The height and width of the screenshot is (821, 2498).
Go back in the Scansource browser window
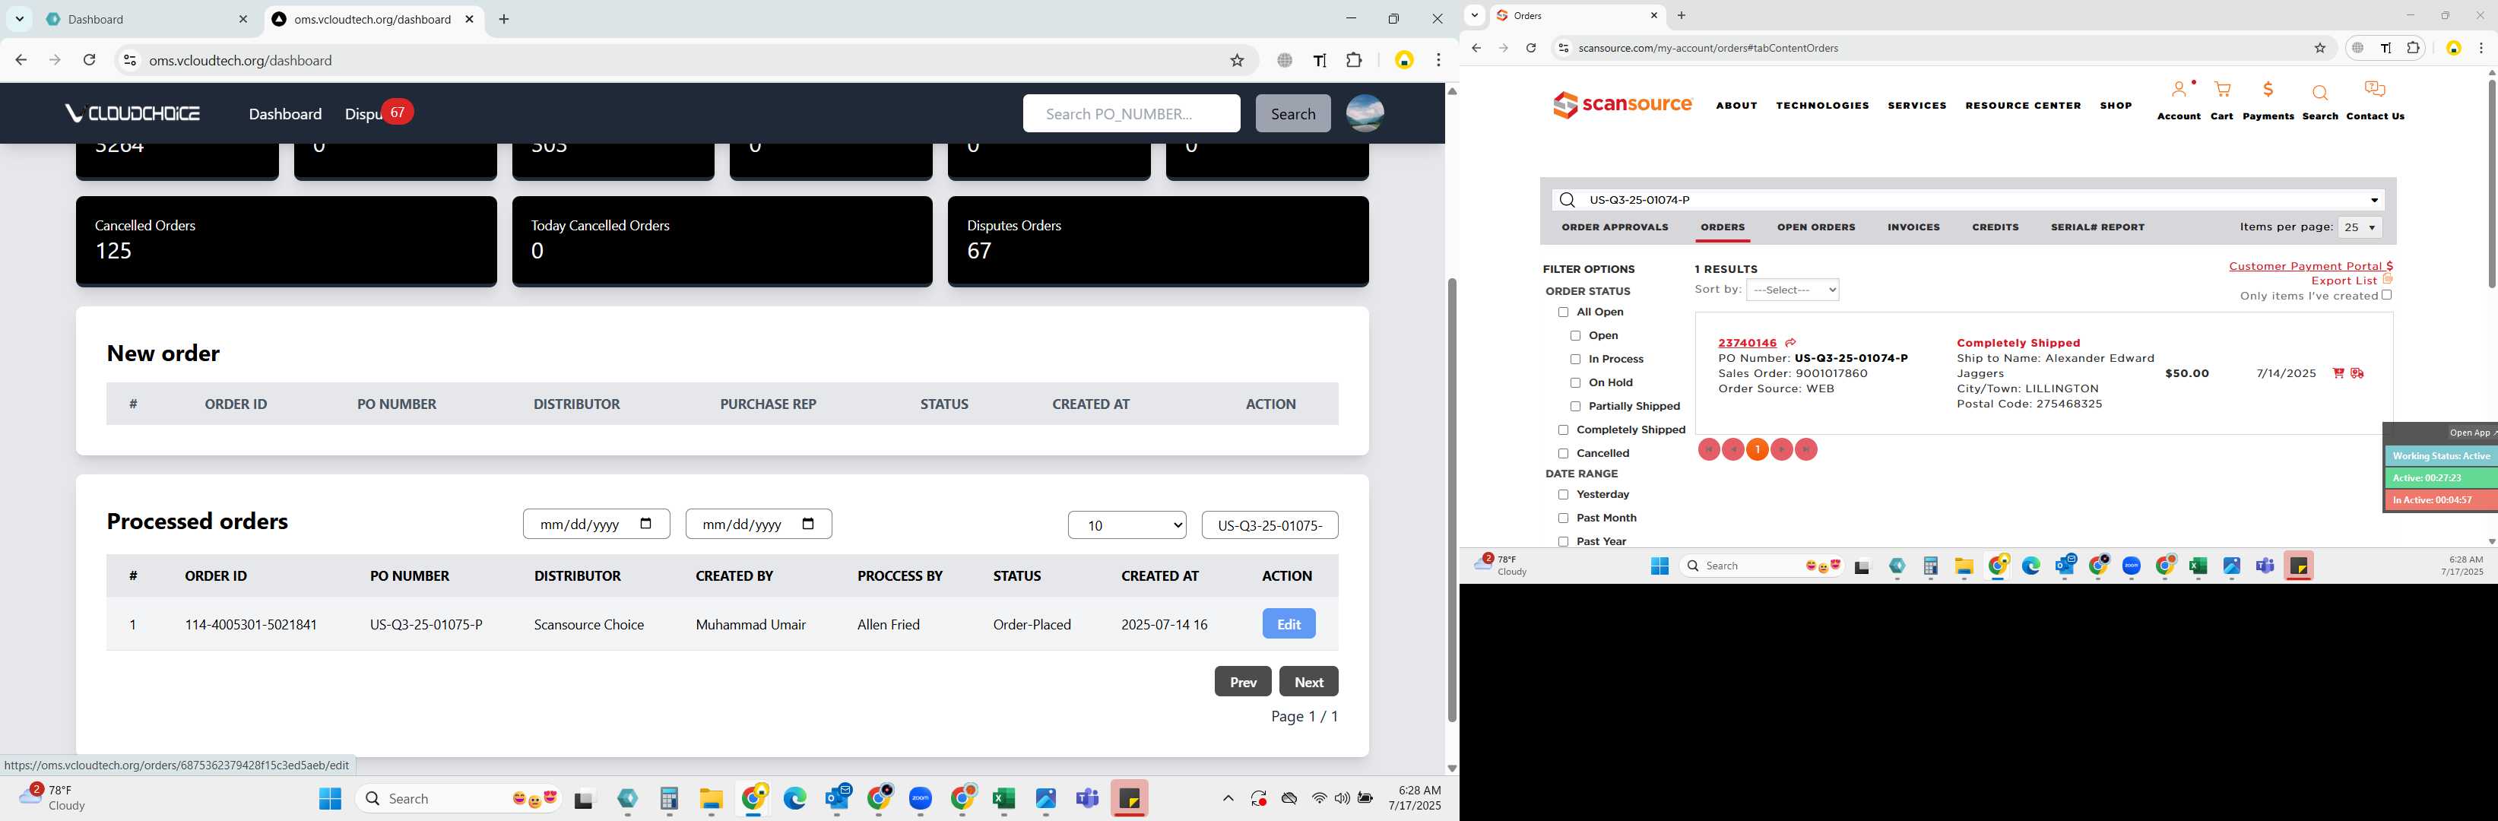(x=1476, y=47)
